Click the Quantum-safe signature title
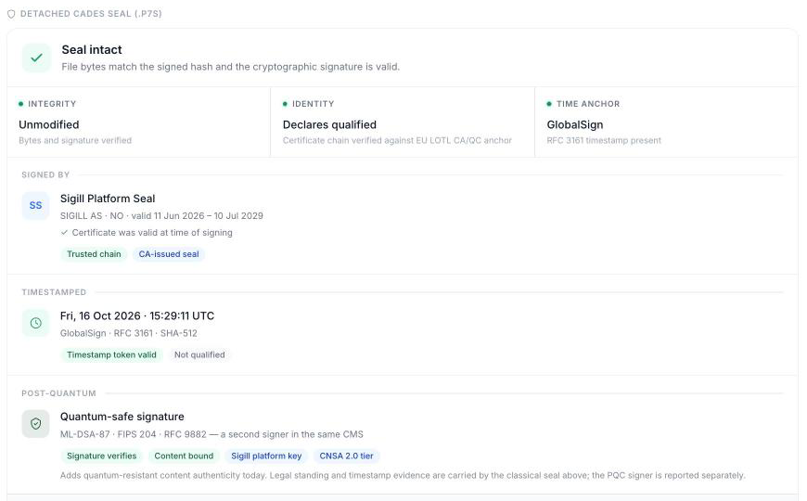This screenshot has height=501, width=807. pos(122,417)
